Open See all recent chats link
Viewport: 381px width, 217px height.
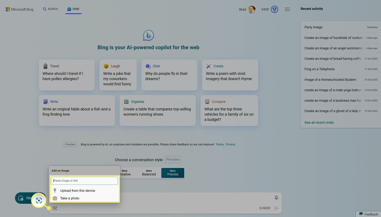[319, 122]
